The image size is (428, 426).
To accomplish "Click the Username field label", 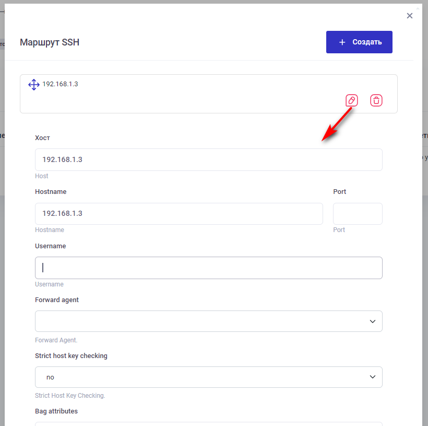I will pos(50,246).
